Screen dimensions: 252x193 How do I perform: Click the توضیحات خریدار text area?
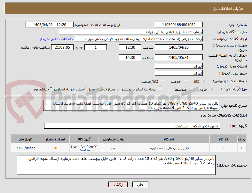pos(116,165)
